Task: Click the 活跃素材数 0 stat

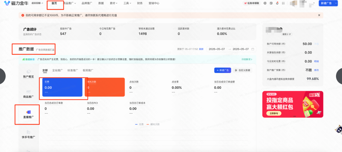Action: point(183,32)
